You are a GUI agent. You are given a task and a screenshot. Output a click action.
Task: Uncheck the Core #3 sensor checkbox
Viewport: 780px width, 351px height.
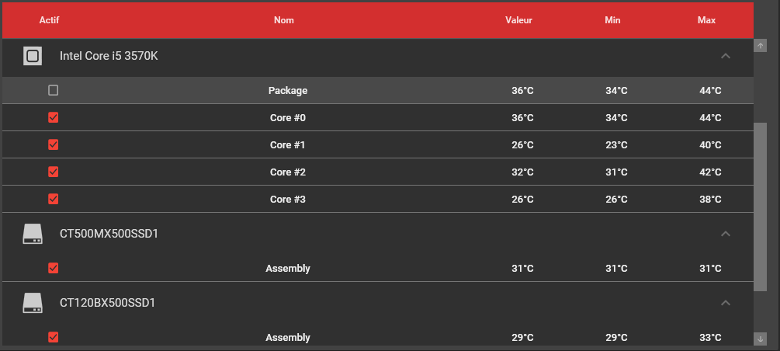click(x=54, y=199)
